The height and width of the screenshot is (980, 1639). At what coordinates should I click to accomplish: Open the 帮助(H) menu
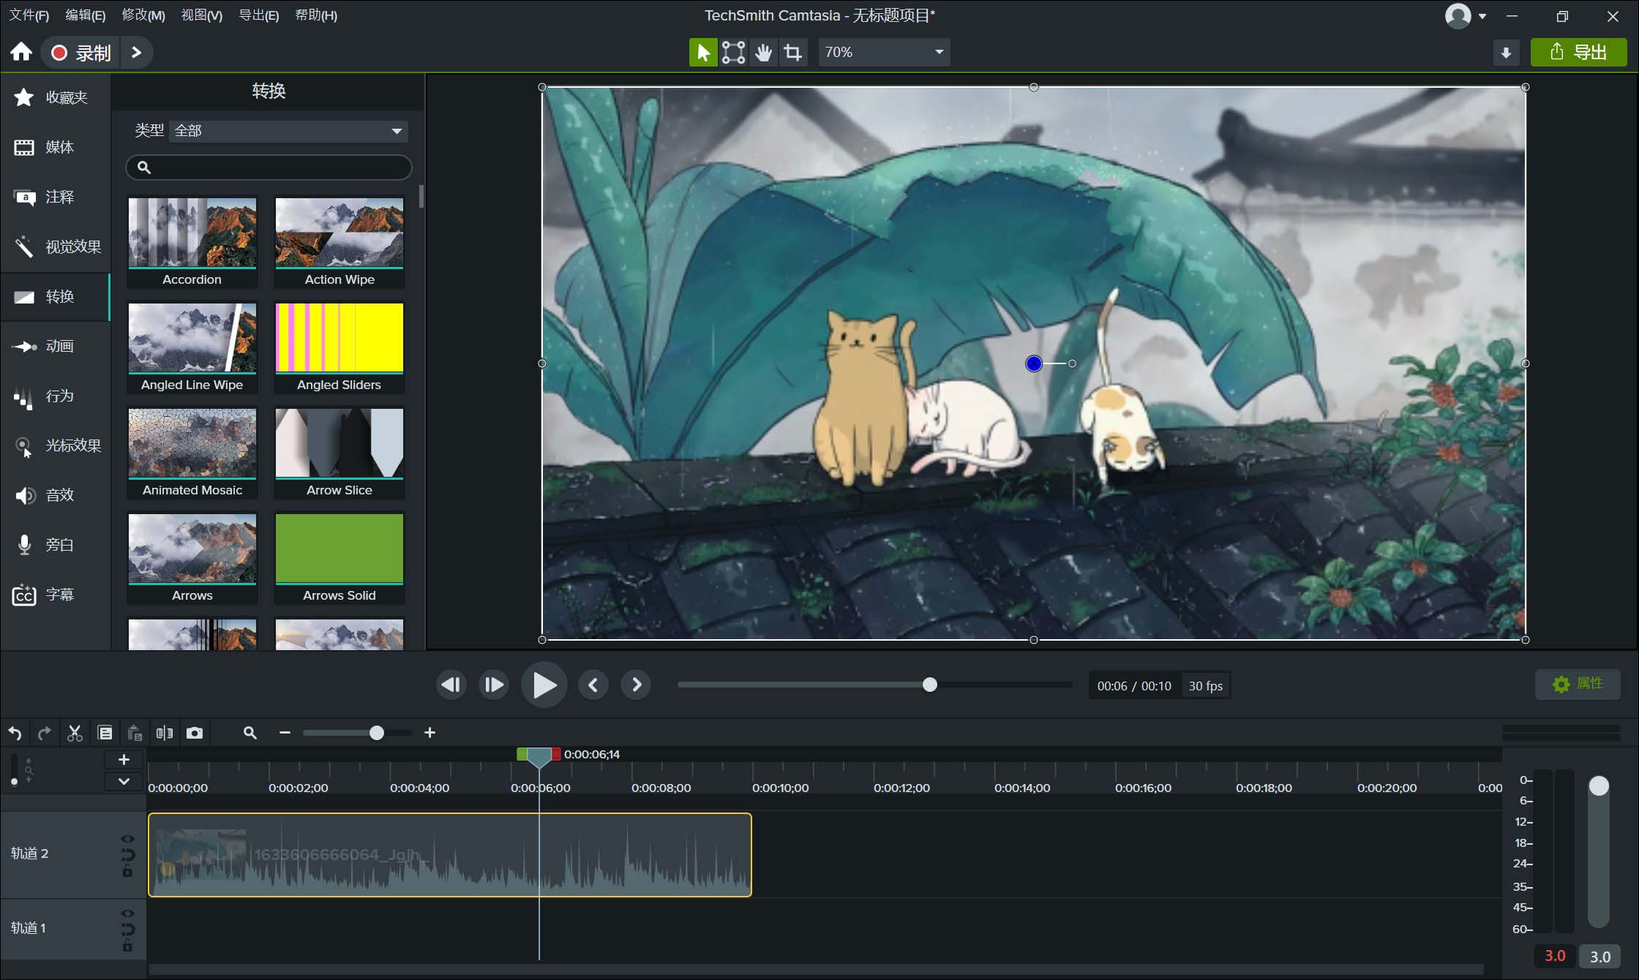[316, 15]
